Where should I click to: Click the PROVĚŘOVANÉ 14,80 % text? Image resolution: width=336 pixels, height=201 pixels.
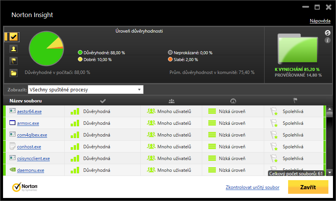pos(298,75)
